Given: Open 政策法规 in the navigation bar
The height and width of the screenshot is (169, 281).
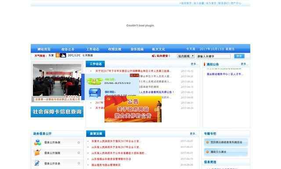Looking at the screenshot, I should tap(115, 49).
